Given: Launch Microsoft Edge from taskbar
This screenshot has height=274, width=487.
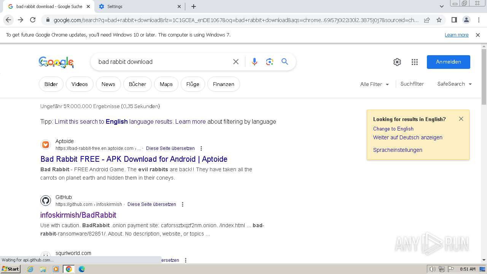Looking at the screenshot, I should 82,269.
